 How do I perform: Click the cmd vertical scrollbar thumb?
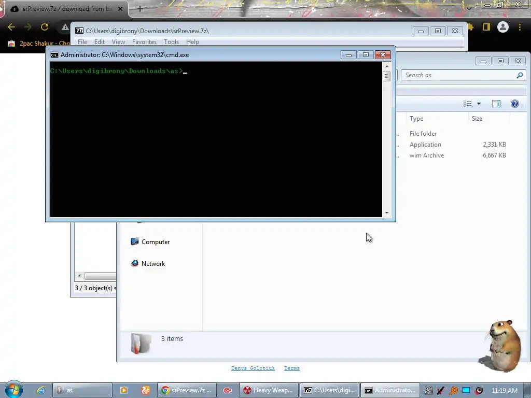coord(386,76)
